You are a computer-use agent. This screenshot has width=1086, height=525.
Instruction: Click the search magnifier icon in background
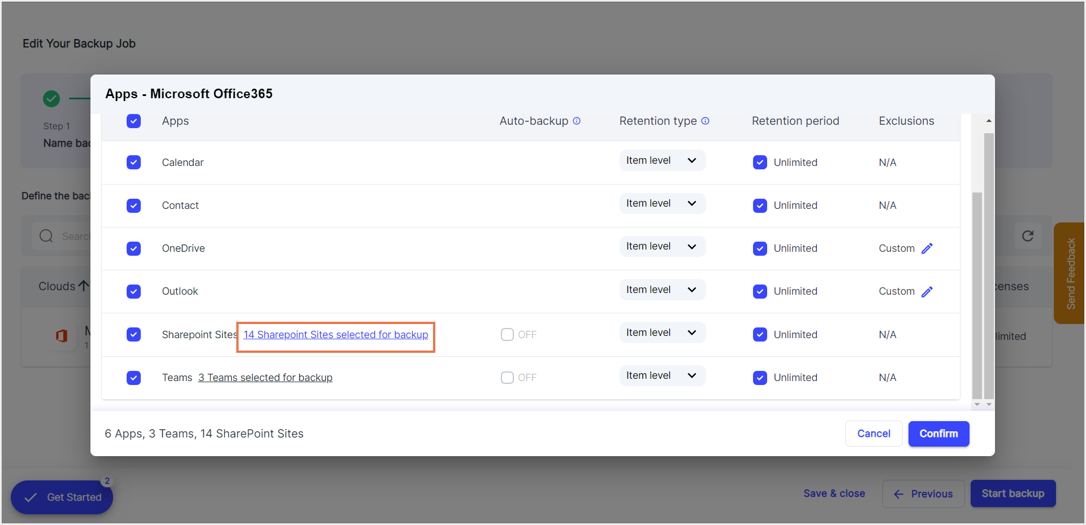[46, 236]
